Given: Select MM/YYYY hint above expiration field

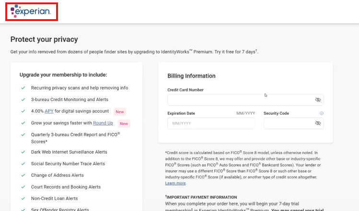Looking at the screenshot, I should pos(246,113).
